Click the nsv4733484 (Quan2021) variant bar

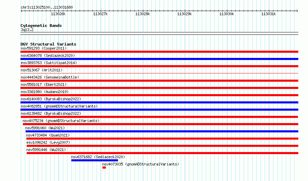(162, 139)
